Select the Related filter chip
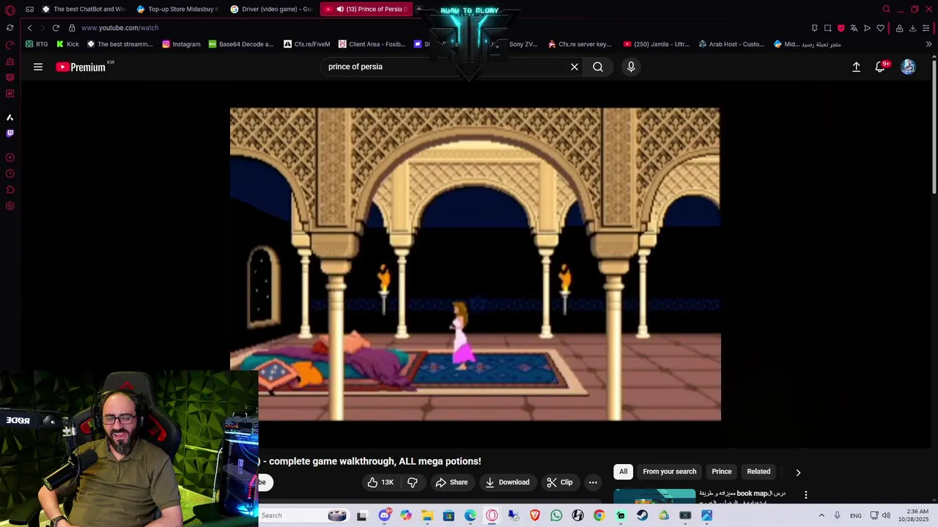Image resolution: width=938 pixels, height=527 pixels. [758, 471]
